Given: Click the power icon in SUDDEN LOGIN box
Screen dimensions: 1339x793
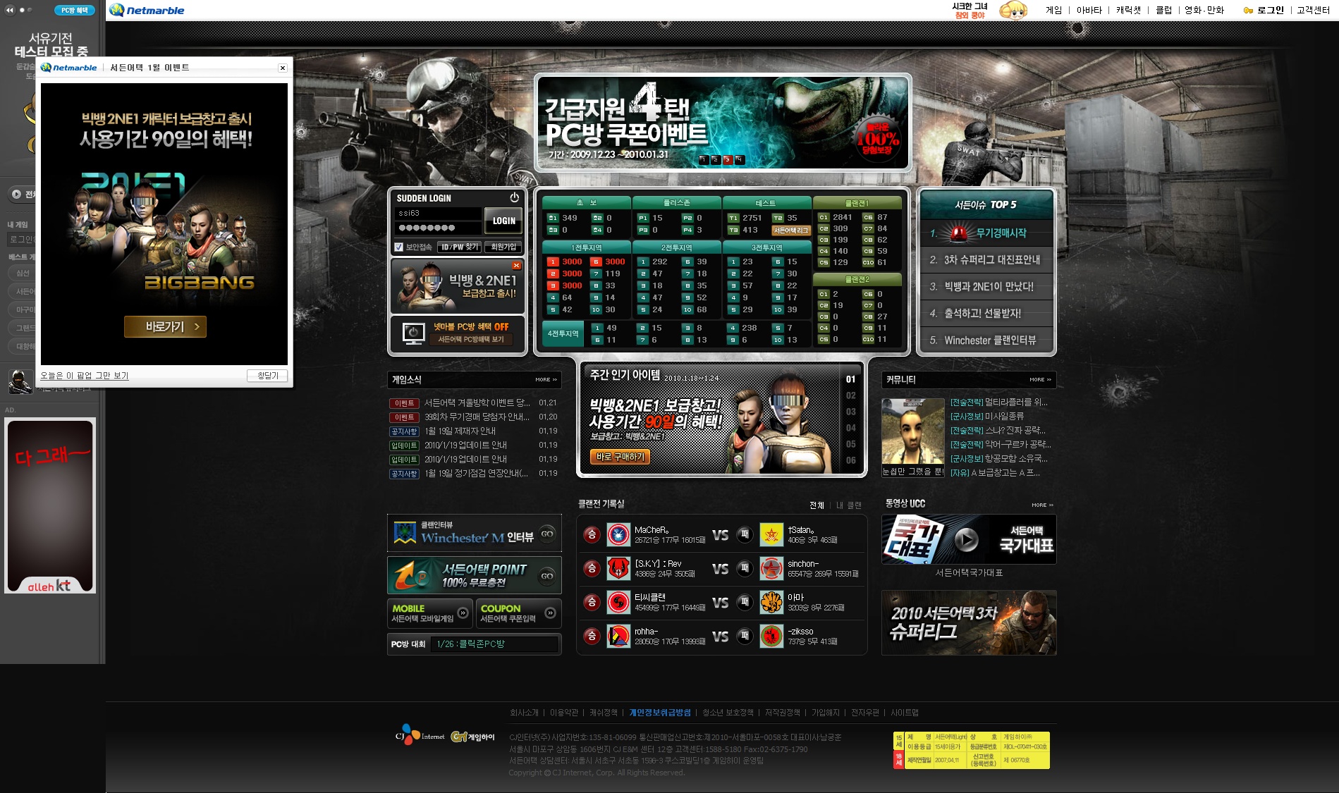Looking at the screenshot, I should tap(514, 197).
